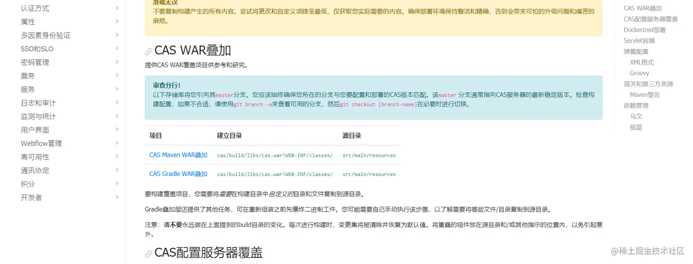The height and width of the screenshot is (264, 693).
Task: Expand the 服务 chevron
Action: point(117,89)
